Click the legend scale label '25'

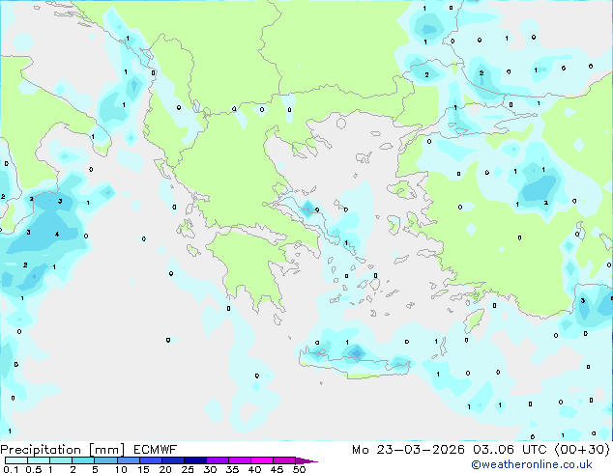tap(188, 469)
